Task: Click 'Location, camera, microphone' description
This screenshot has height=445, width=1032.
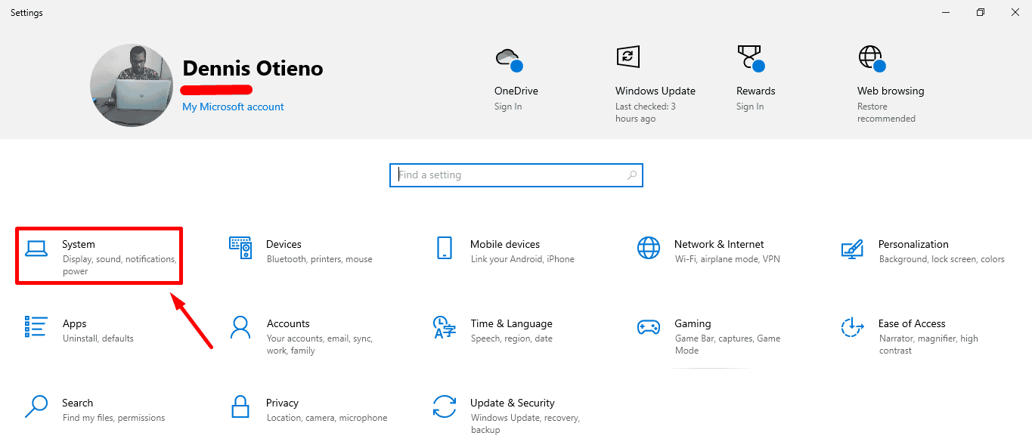Action: click(x=327, y=418)
